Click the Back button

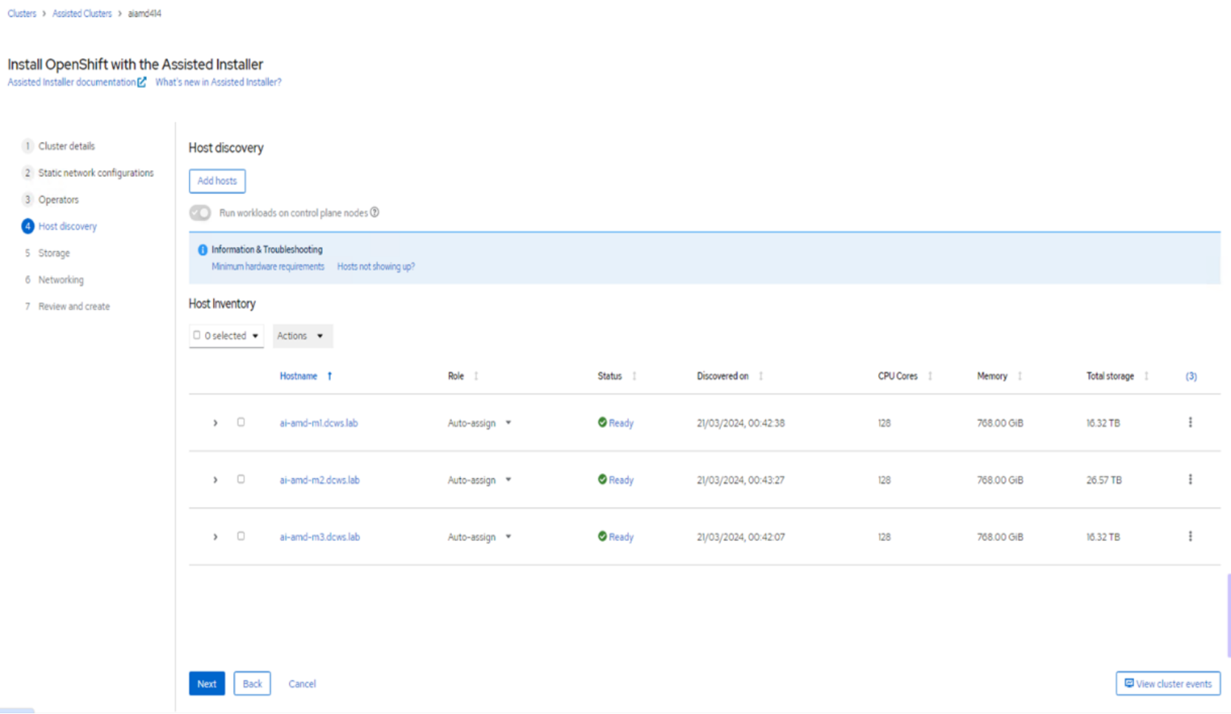point(252,684)
